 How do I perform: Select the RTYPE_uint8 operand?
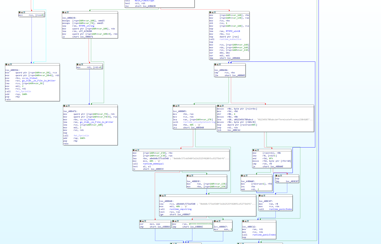[x=233, y=31]
